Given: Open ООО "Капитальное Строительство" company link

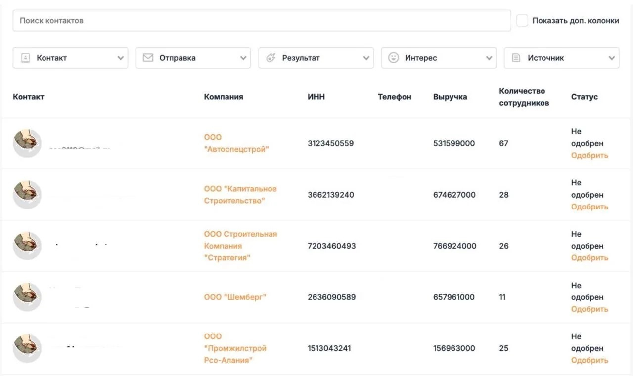Looking at the screenshot, I should [x=240, y=195].
